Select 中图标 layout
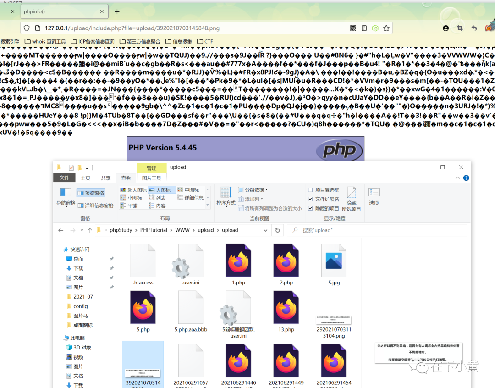Viewport: 495px width, 388px height. [188, 190]
